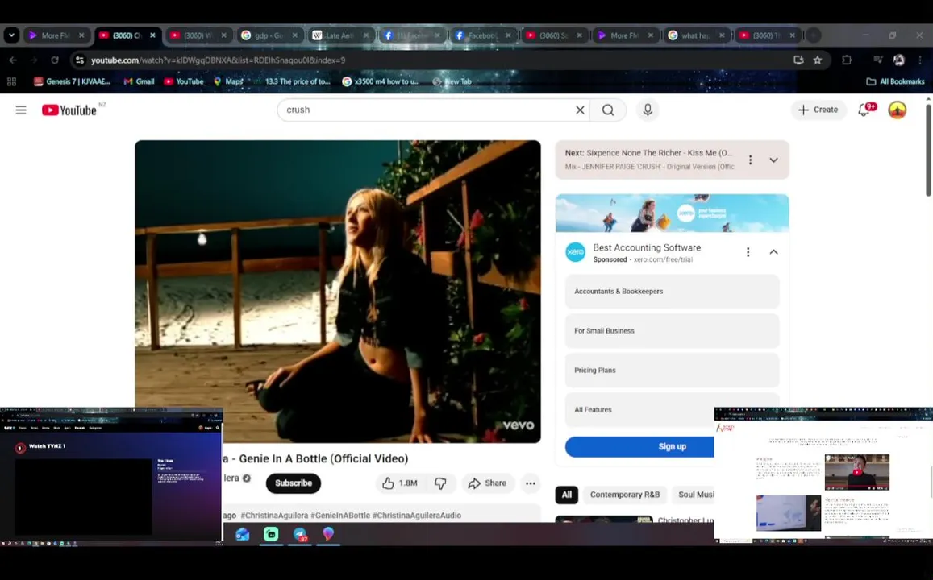
Task: Click the magnifier search button
Action: [607, 110]
